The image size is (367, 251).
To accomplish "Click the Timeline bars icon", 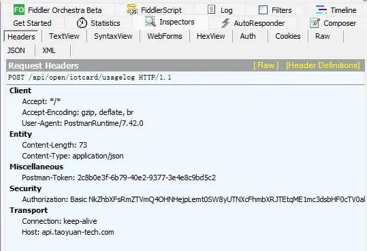I will [321, 10].
